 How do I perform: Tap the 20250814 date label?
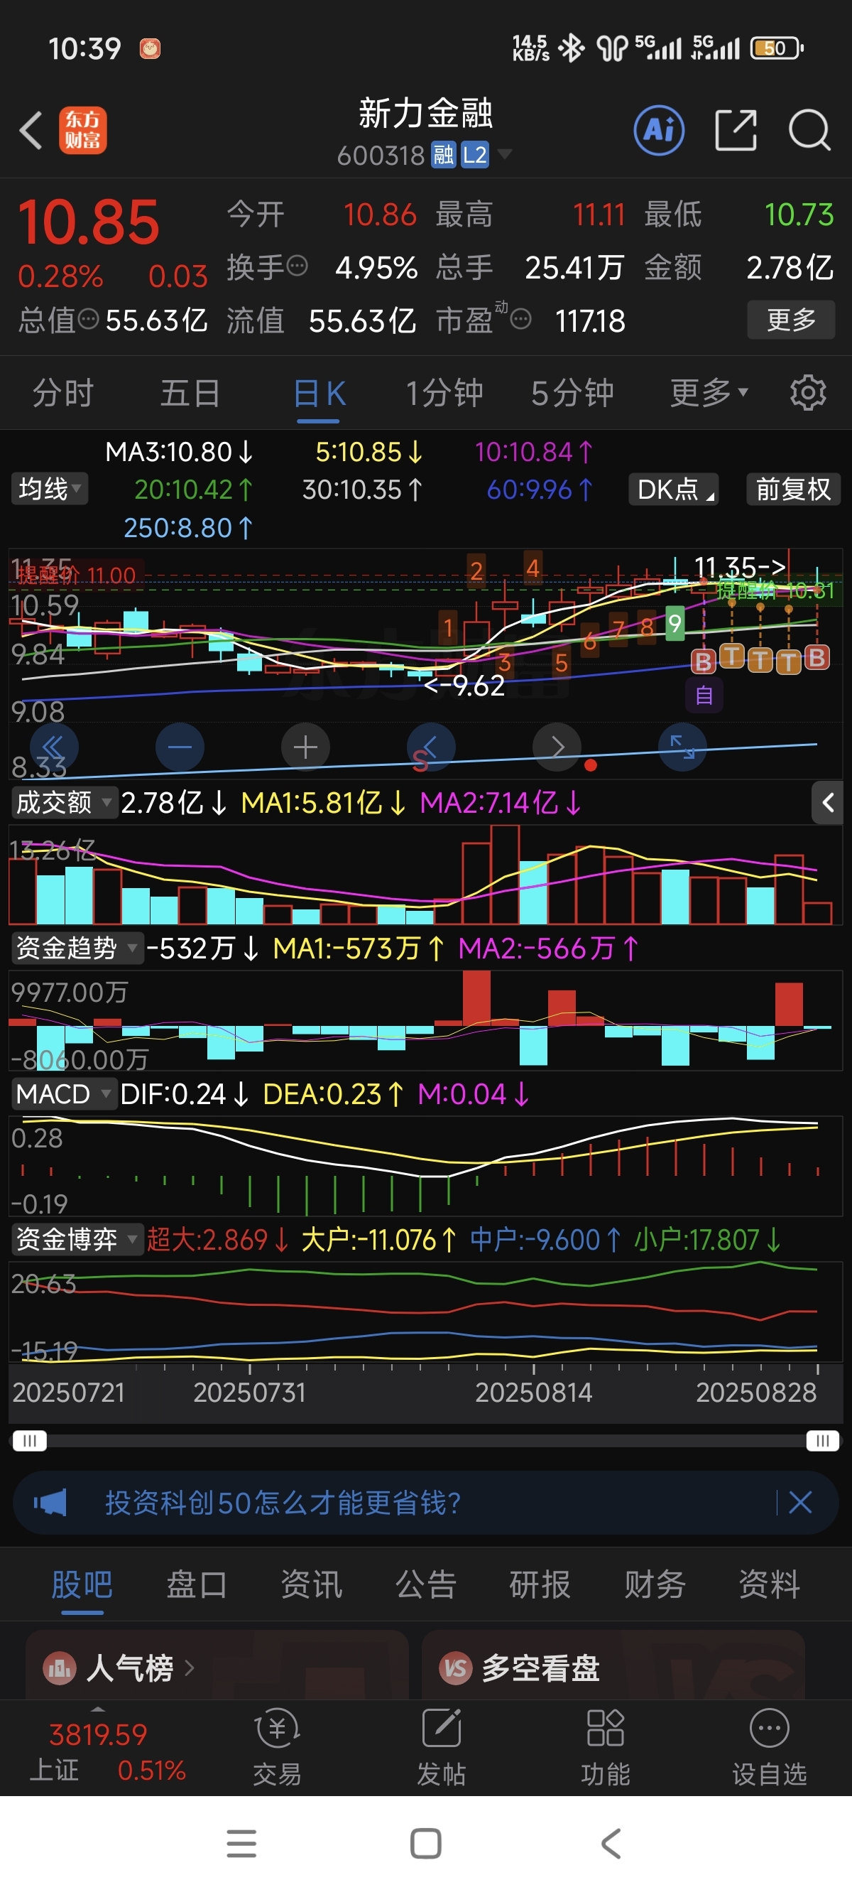pos(533,1393)
